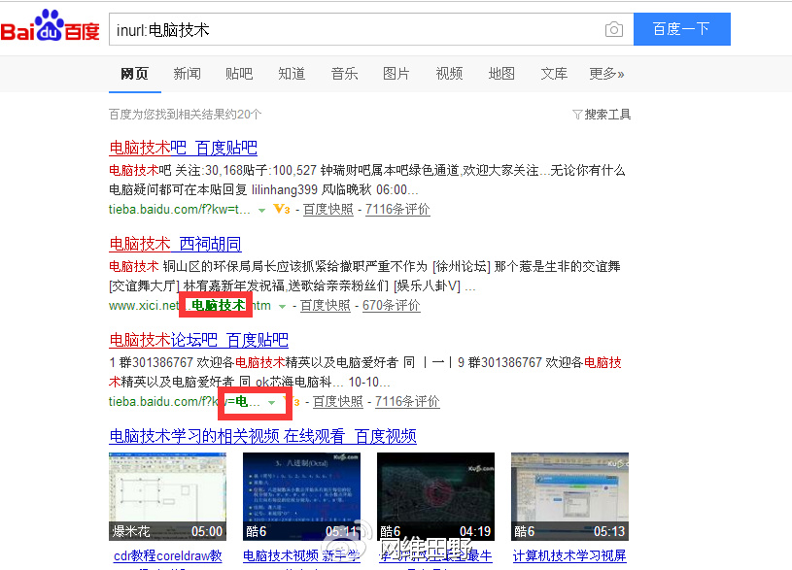Switch to the 视频 tab

pos(449,74)
